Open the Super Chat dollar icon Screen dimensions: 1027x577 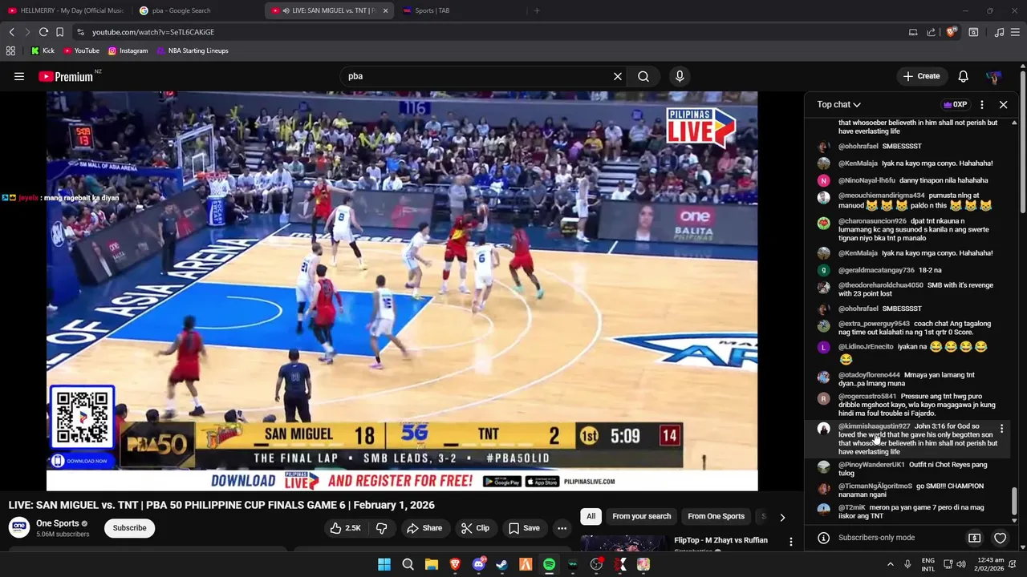pyautogui.click(x=974, y=538)
